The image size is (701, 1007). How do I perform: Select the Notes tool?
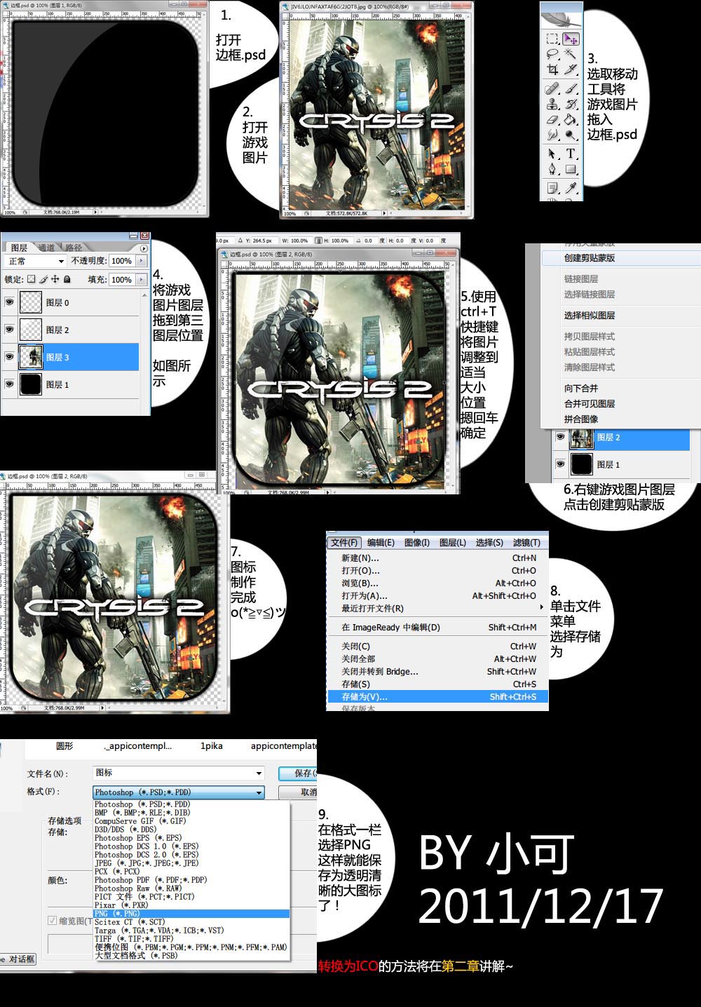click(x=552, y=188)
